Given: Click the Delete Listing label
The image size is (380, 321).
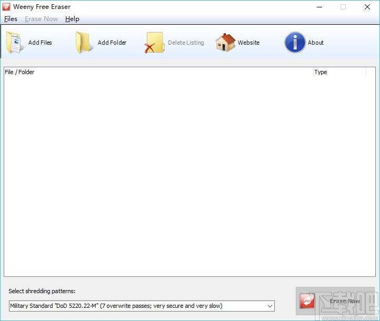Looking at the screenshot, I should click(x=186, y=43).
